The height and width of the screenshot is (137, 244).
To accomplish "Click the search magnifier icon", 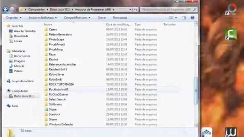I will pos(195,10).
